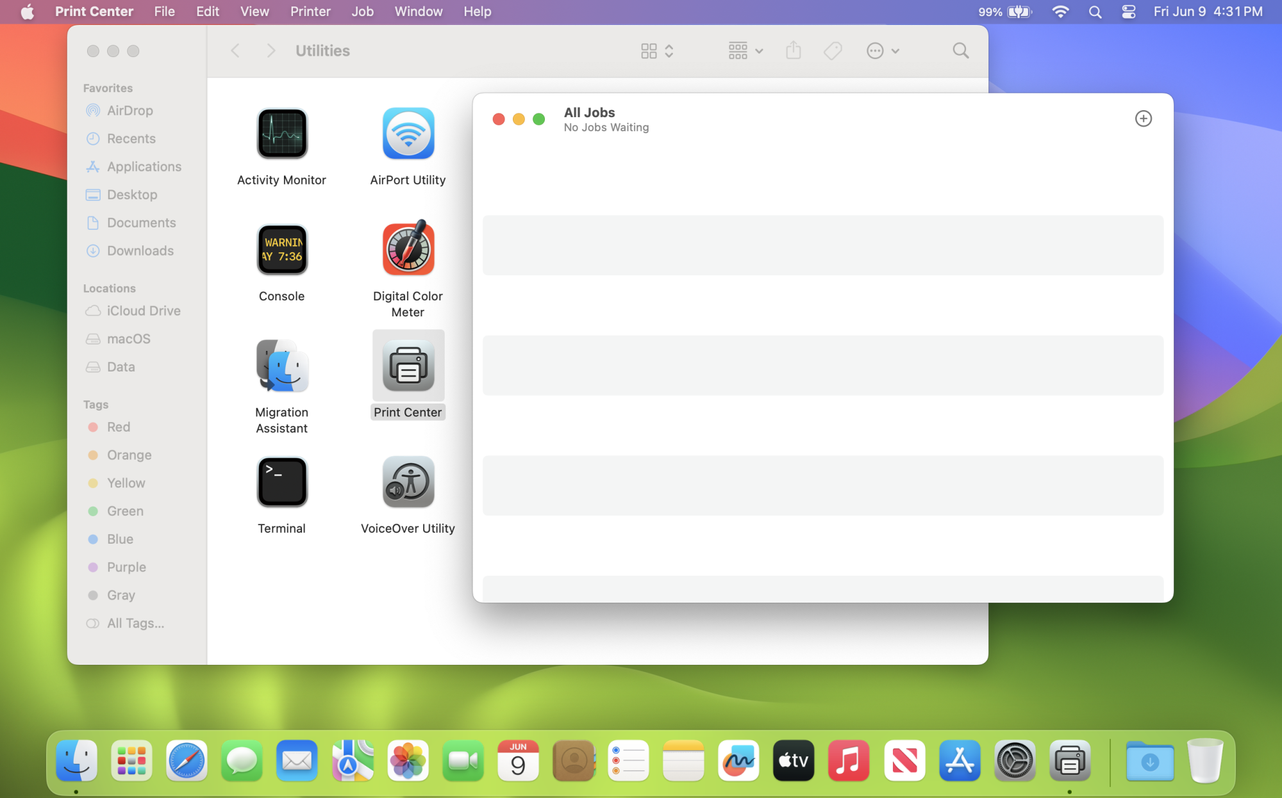The image size is (1282, 798).
Task: Click the Green tag in the sidebar
Action: pos(125,511)
